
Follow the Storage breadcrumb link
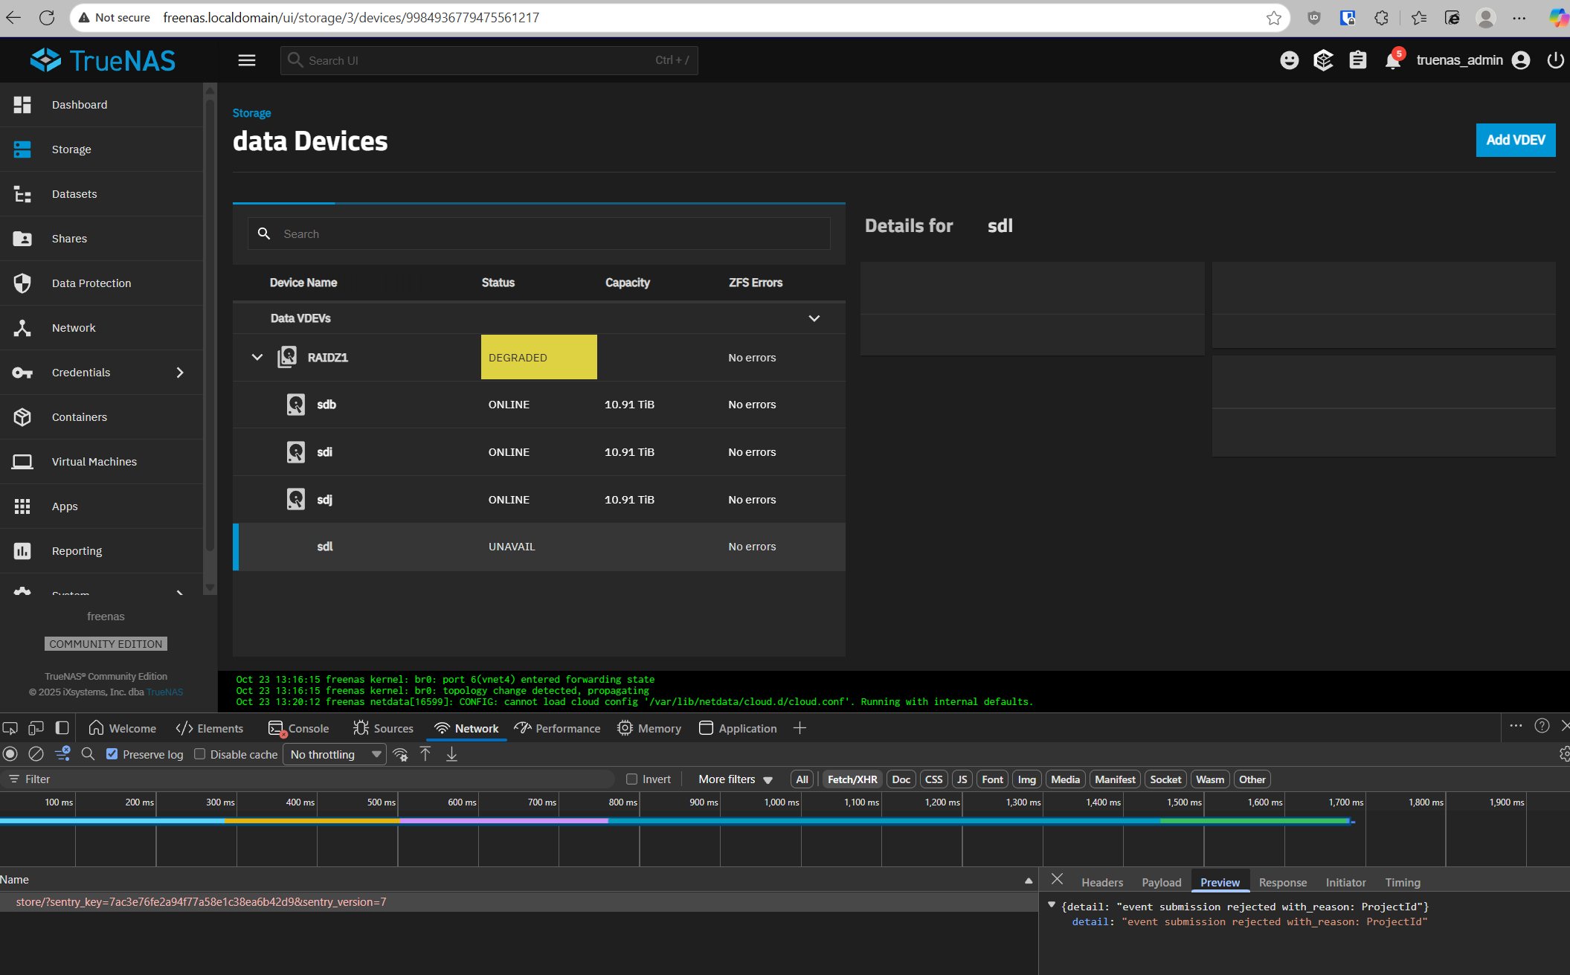point(251,113)
